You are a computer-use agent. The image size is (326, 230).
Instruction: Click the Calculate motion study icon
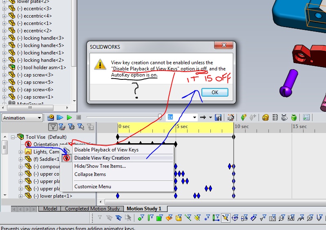[x=51, y=118]
